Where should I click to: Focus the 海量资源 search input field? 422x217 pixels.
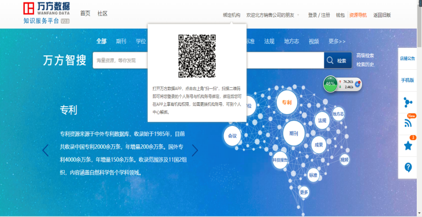pyautogui.click(x=120, y=60)
